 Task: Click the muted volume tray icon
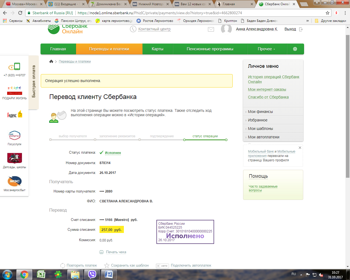click(321, 275)
